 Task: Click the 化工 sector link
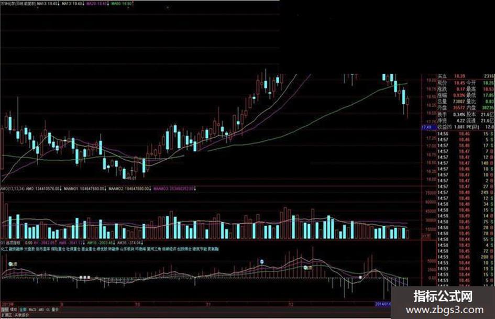click(4, 249)
